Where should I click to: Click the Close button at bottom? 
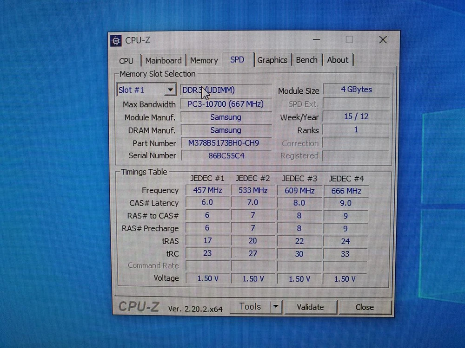(365, 307)
